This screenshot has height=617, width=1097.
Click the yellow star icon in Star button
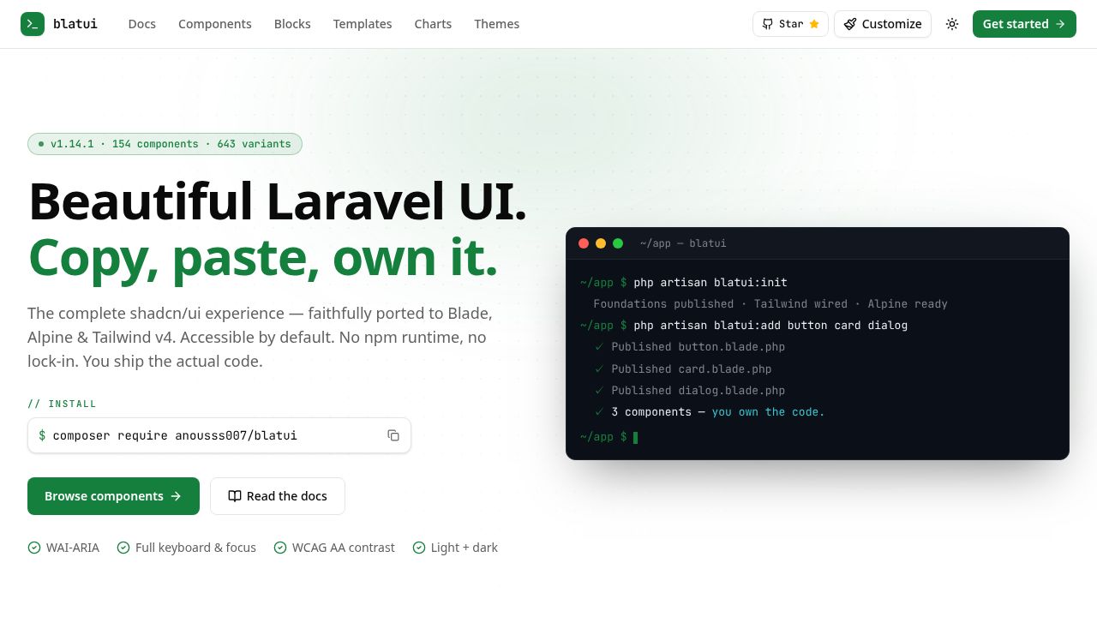814,24
